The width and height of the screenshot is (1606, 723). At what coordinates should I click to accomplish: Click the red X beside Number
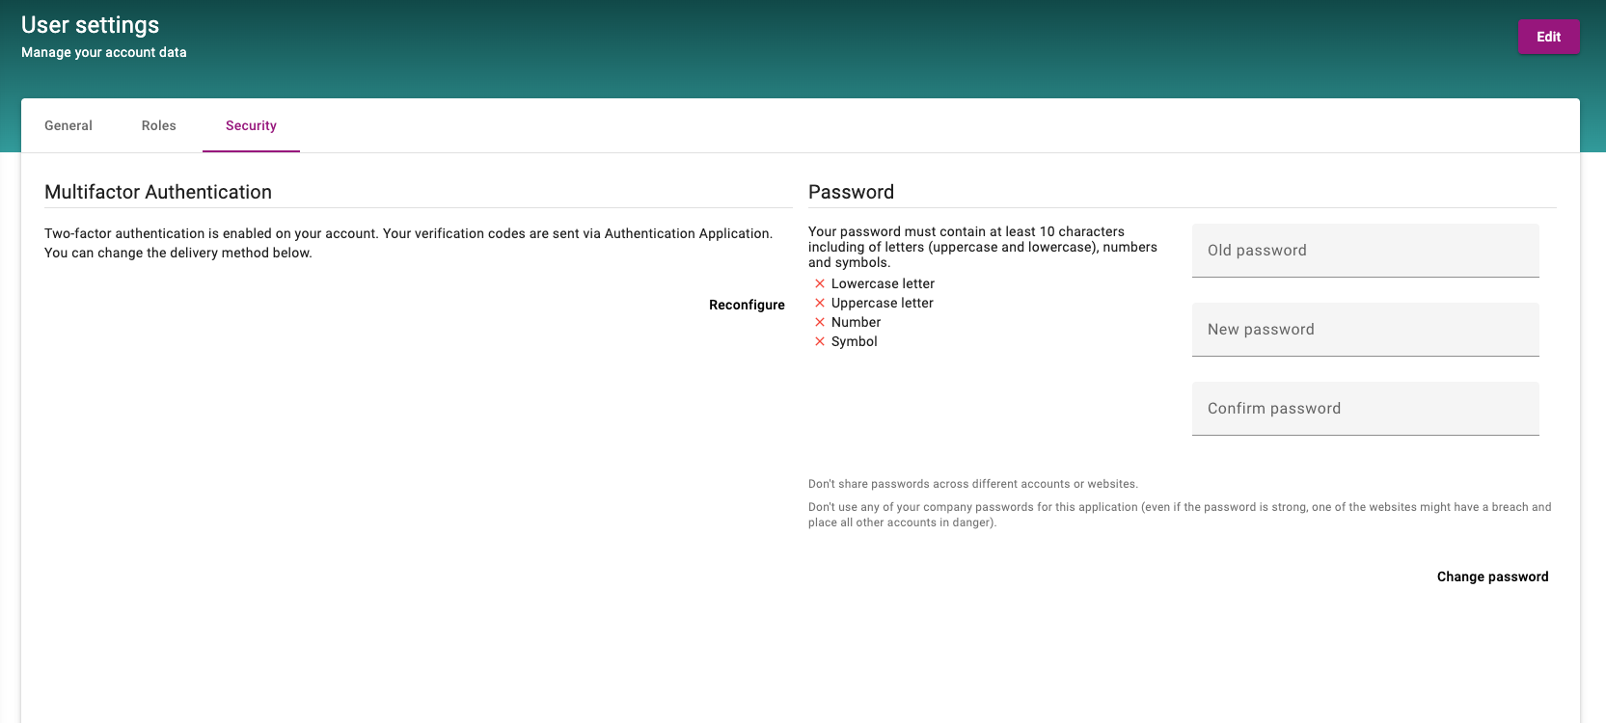[820, 322]
